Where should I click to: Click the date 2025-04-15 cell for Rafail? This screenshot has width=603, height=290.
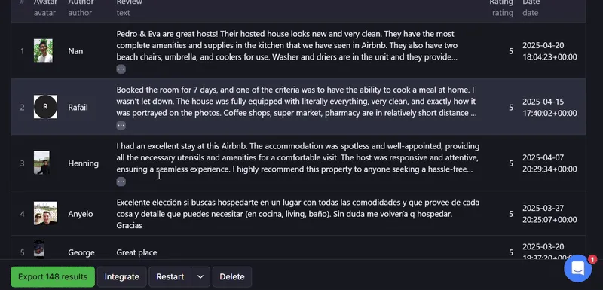point(549,108)
